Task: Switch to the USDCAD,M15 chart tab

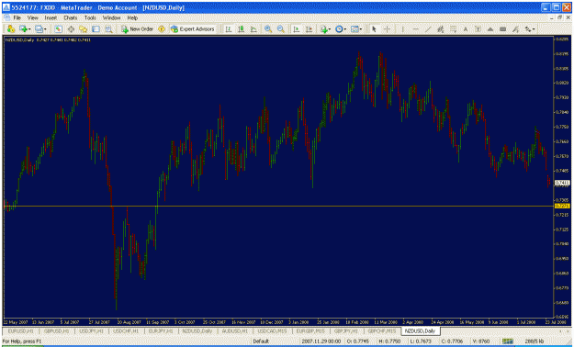Action: point(273,330)
